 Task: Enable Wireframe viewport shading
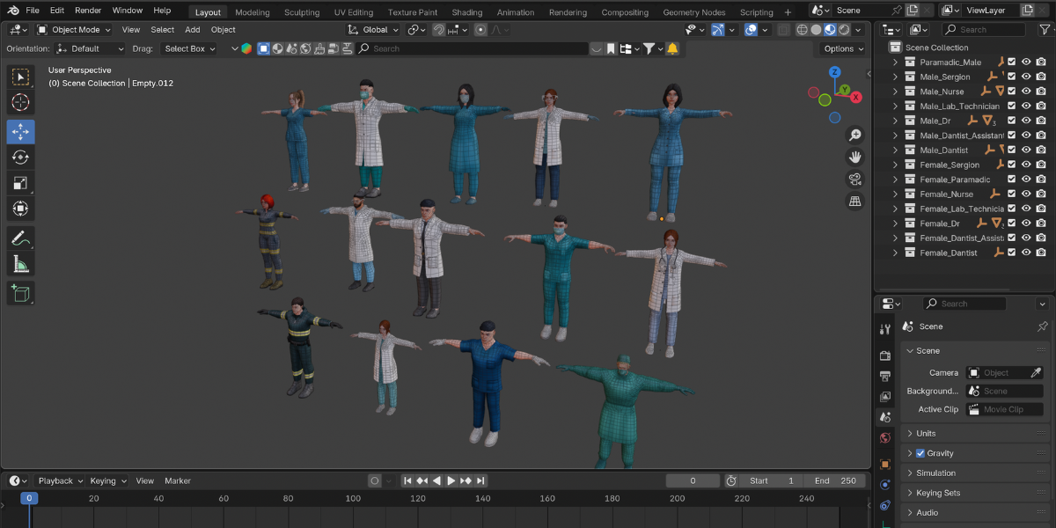(802, 29)
